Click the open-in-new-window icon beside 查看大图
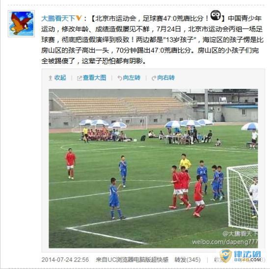This screenshot has width=270, height=269. point(79,78)
